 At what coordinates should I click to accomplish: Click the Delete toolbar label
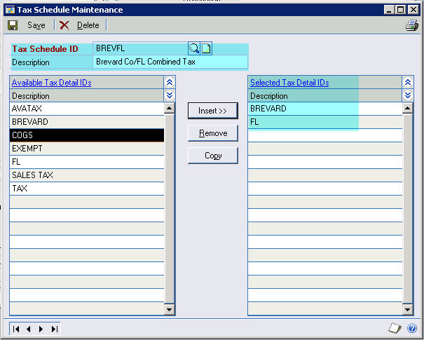88,25
